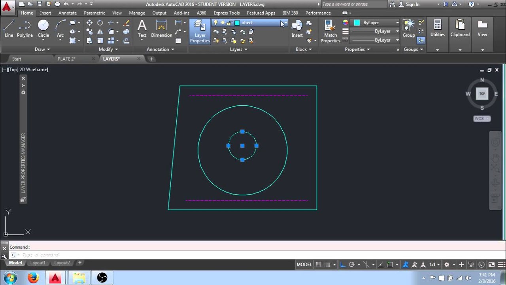The height and width of the screenshot is (285, 506).
Task: Open the Insert ribbon tab
Action: pos(45,13)
